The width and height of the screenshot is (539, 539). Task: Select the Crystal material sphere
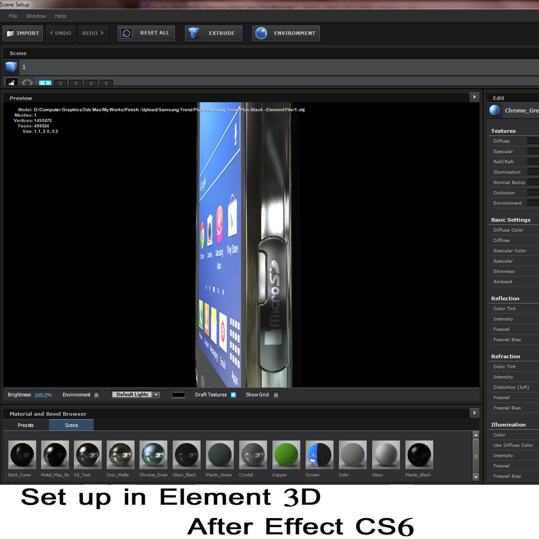(x=253, y=455)
